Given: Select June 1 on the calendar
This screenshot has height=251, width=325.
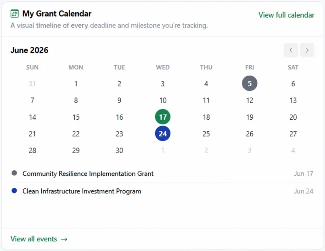Looking at the screenshot, I should (x=76, y=84).
